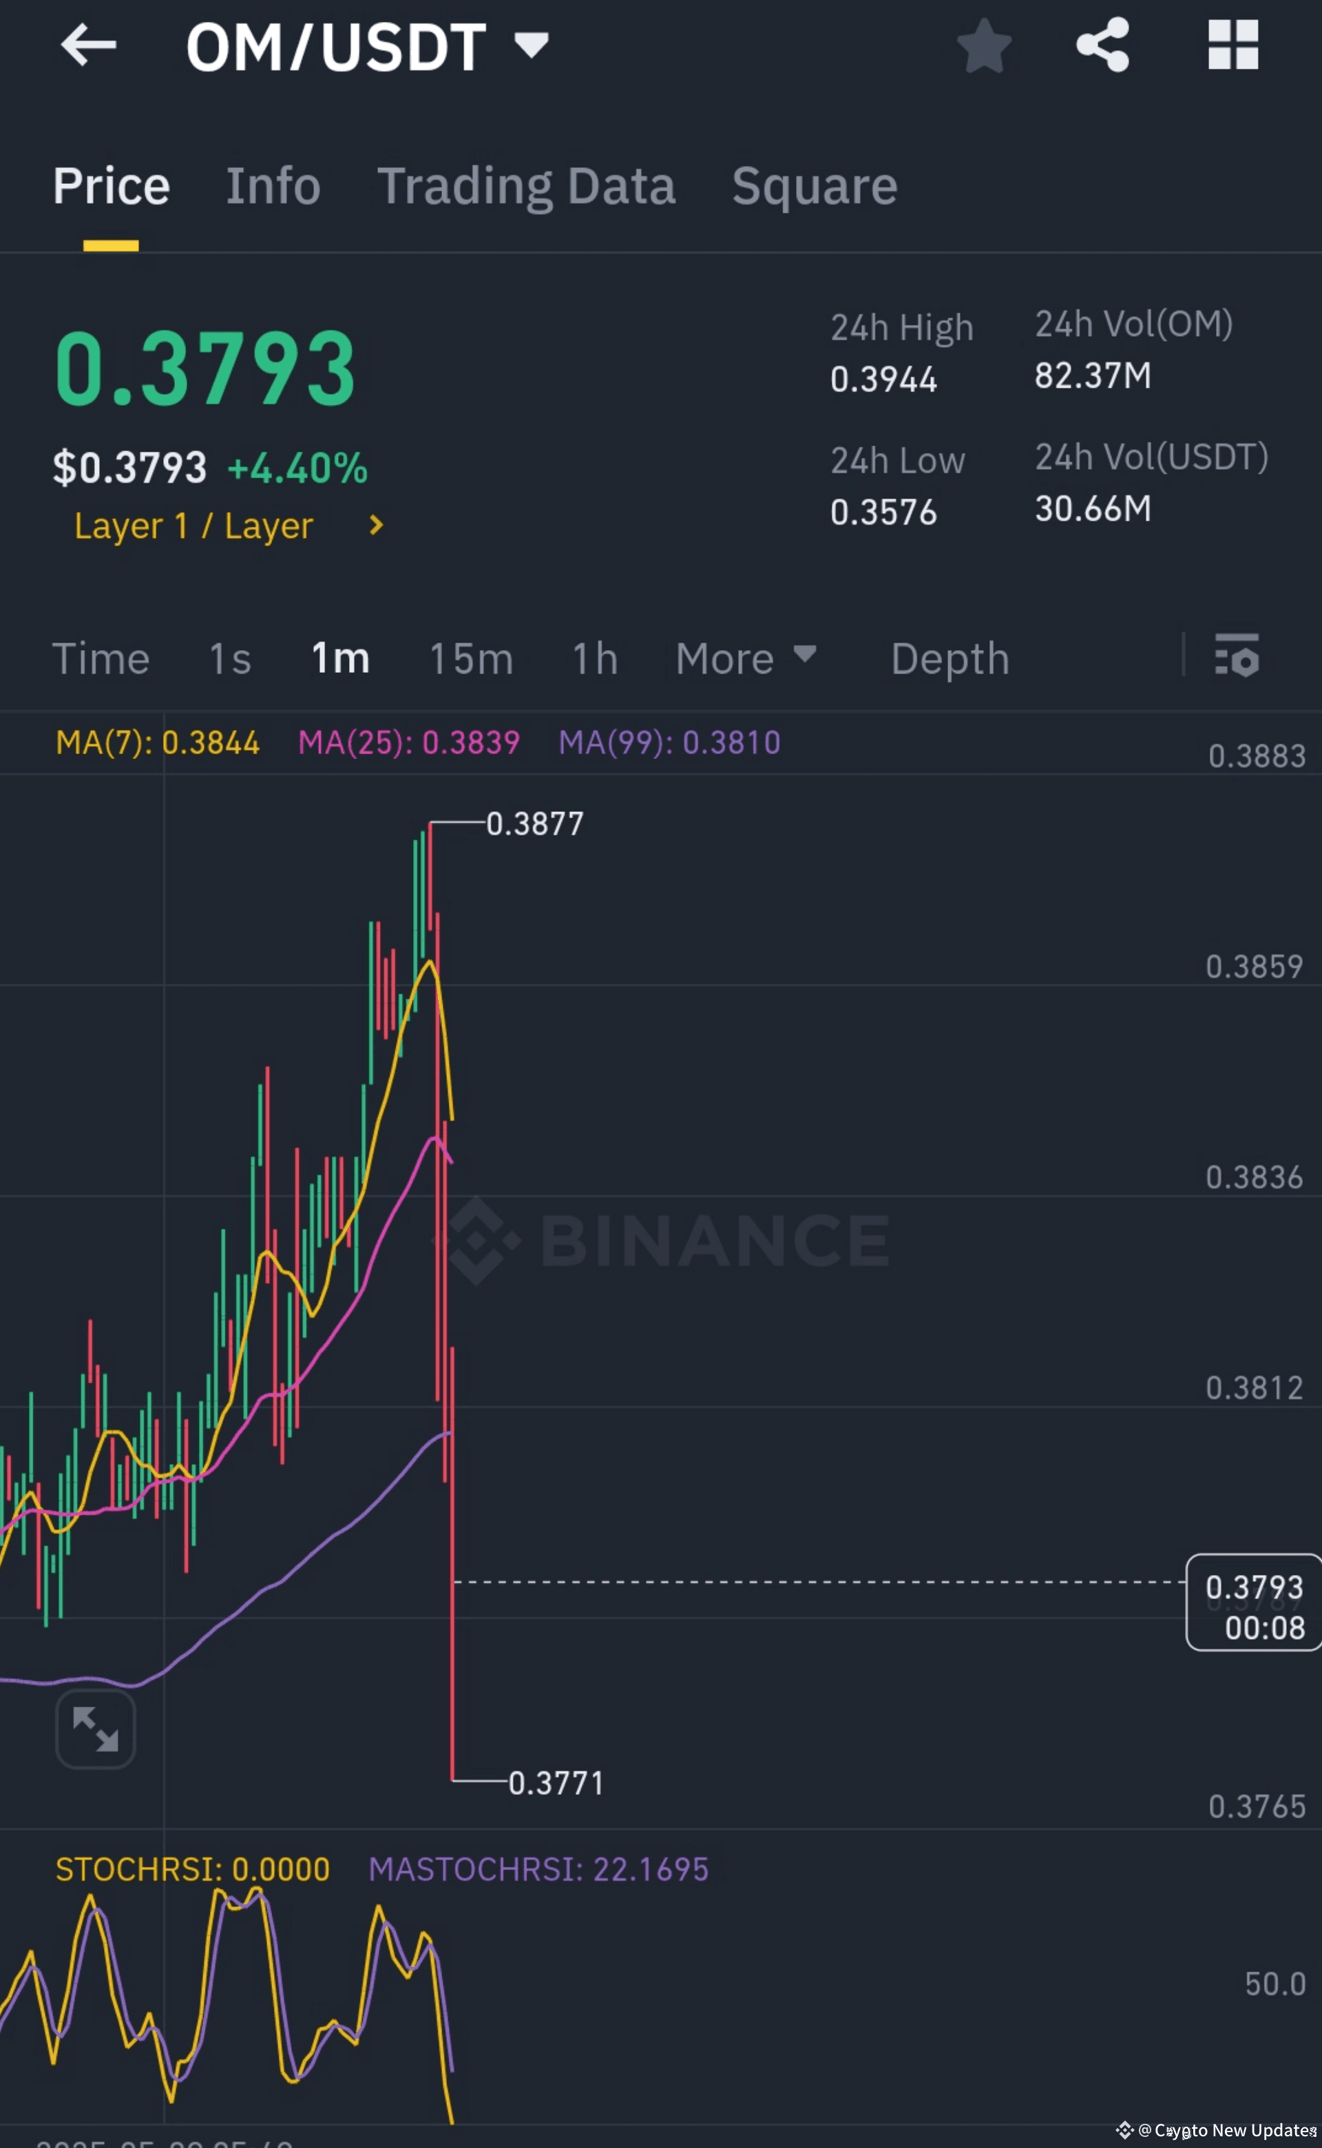Expand the Layer 1 / Layer category chevron
This screenshot has width=1322, height=2148.
click(376, 525)
